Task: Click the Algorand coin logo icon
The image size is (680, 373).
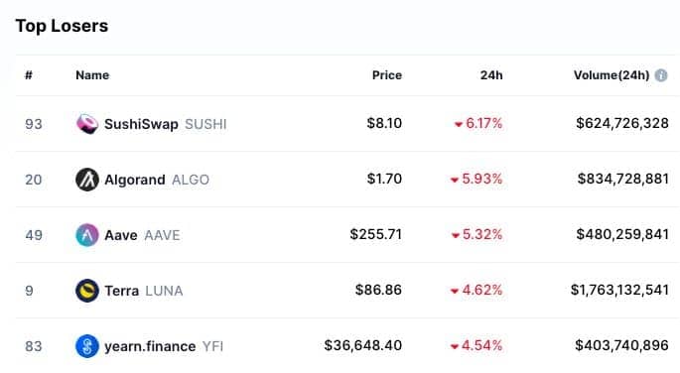Action: [87, 180]
